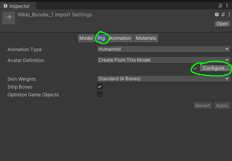Open the Skin Weights dropdown

click(163, 79)
